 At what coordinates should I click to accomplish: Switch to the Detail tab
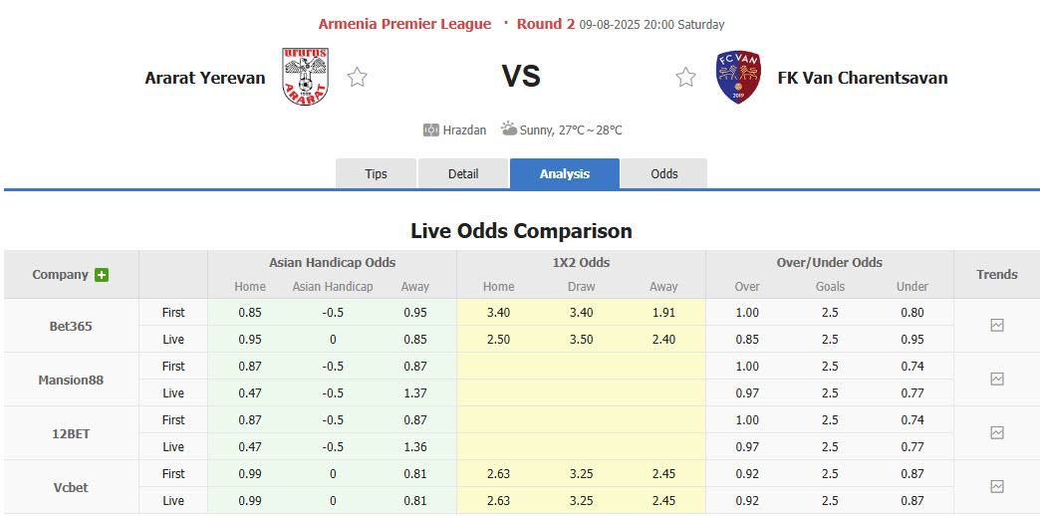(463, 173)
